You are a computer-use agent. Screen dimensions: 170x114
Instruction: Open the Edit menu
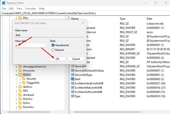(x=11, y=9)
